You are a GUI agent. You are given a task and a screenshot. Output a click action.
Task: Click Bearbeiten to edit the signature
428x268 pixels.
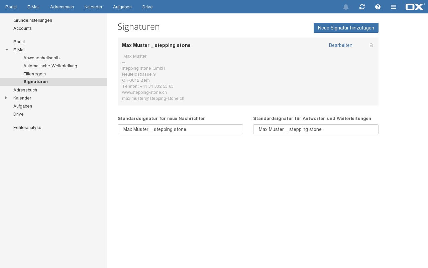(x=340, y=45)
